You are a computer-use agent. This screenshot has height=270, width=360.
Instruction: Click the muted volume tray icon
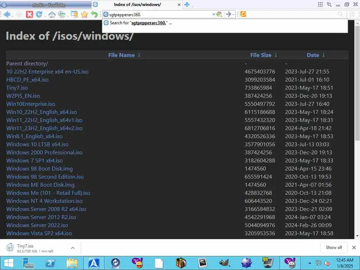pyautogui.click(x=327, y=263)
